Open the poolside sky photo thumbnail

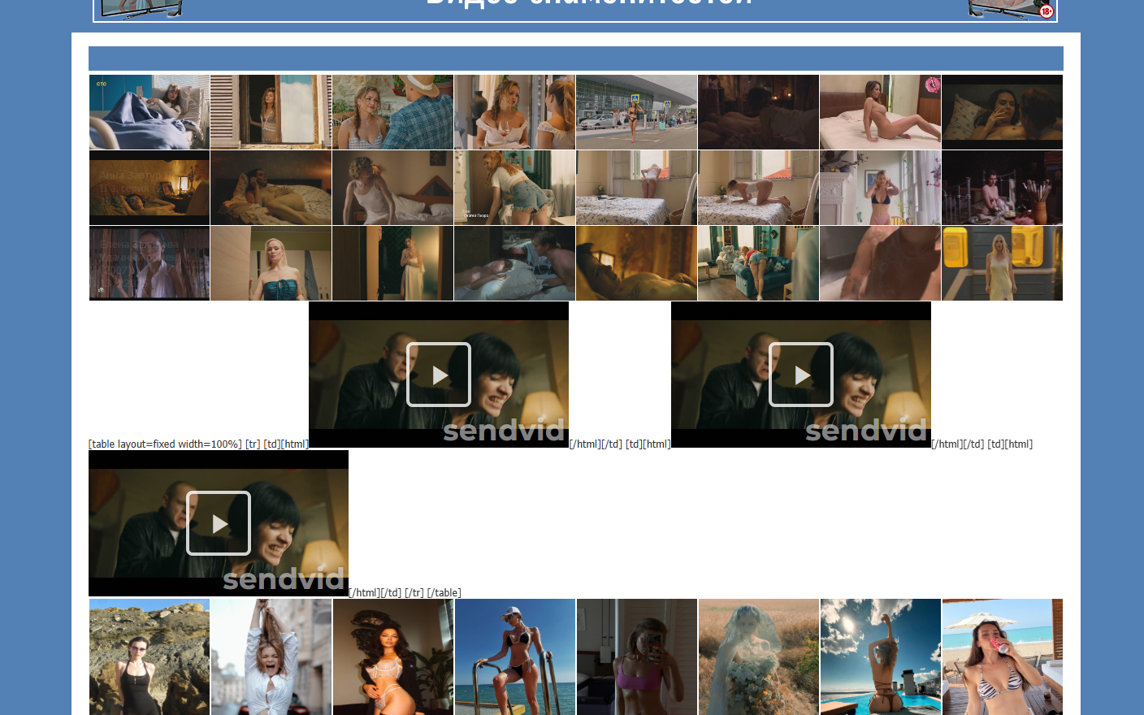[881, 656]
